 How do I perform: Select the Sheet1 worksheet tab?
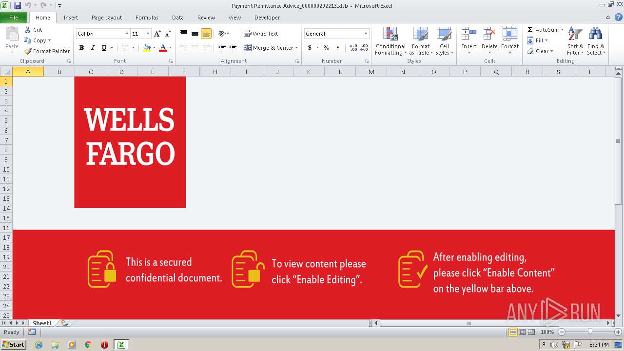pyautogui.click(x=42, y=323)
